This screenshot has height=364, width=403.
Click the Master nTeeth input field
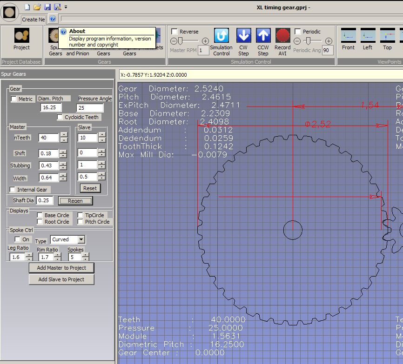click(x=49, y=138)
